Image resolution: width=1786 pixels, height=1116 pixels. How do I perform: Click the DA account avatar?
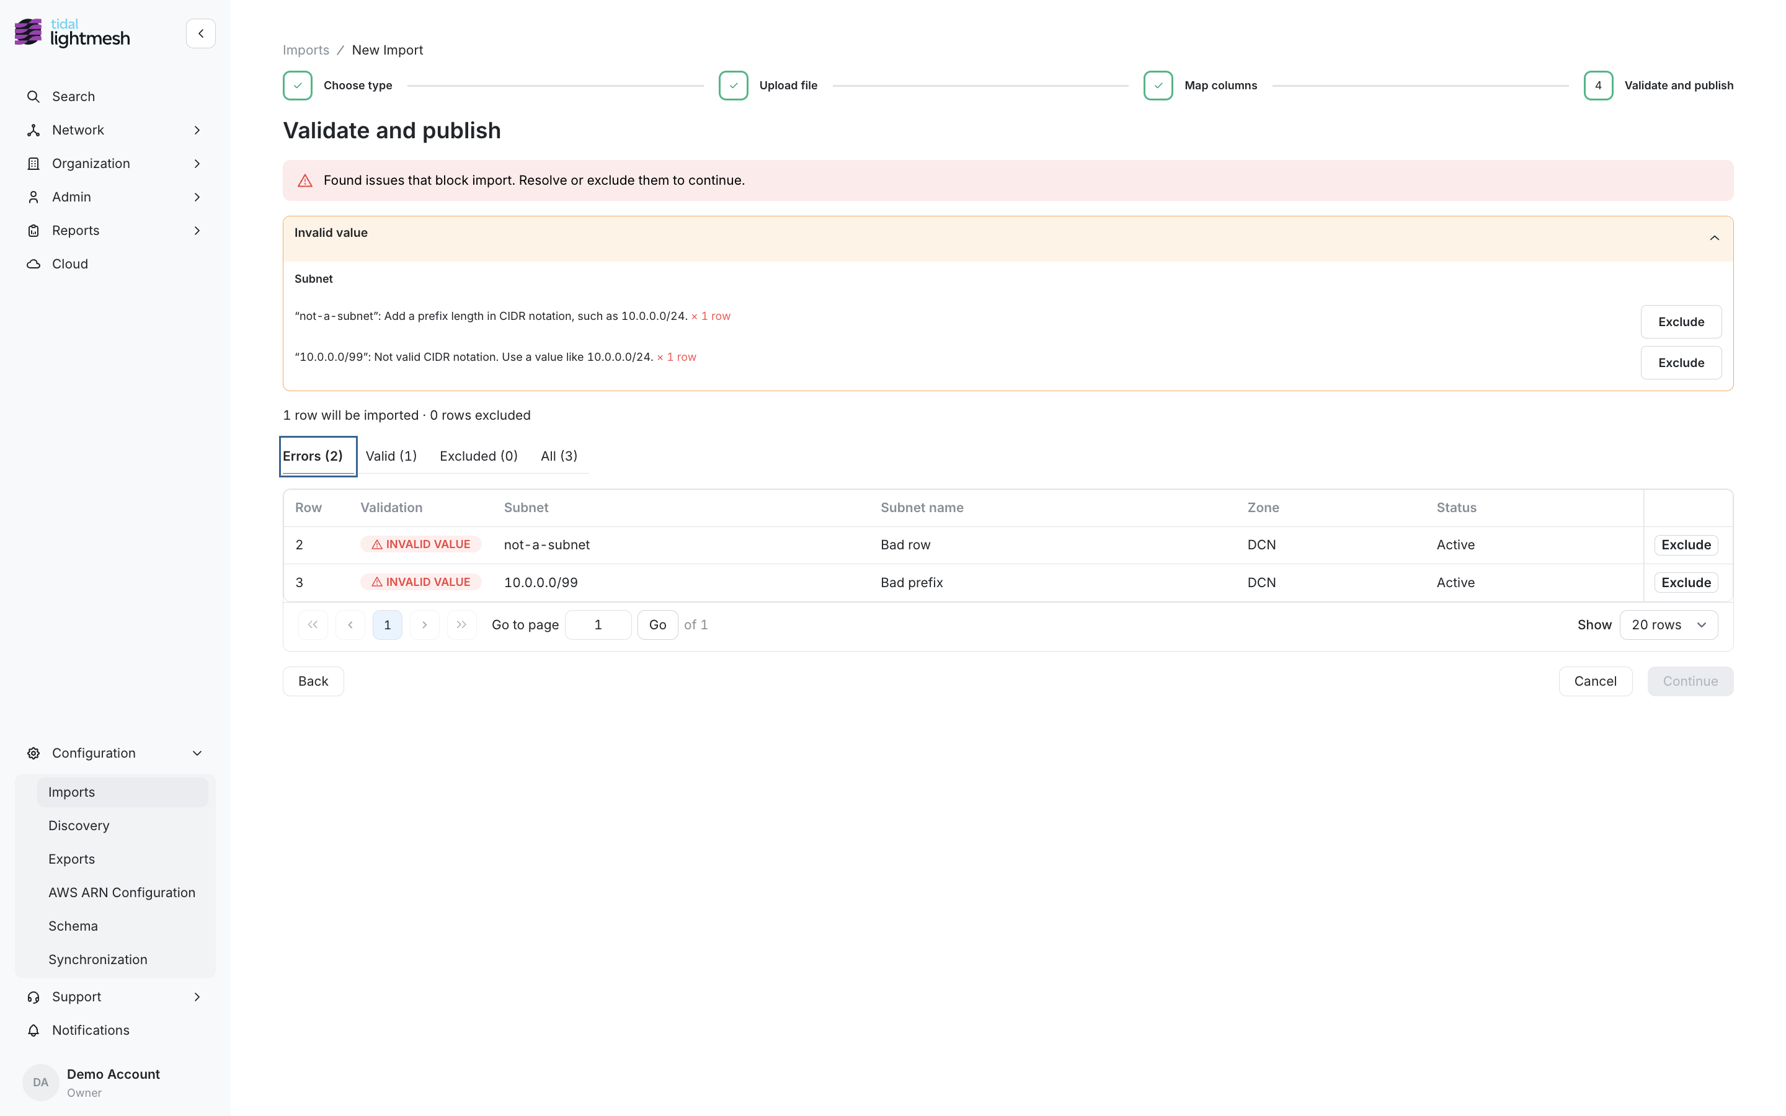click(40, 1082)
